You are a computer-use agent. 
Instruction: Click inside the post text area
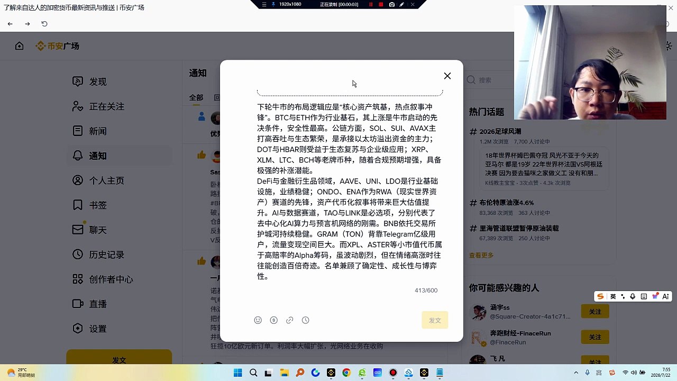(x=350, y=191)
